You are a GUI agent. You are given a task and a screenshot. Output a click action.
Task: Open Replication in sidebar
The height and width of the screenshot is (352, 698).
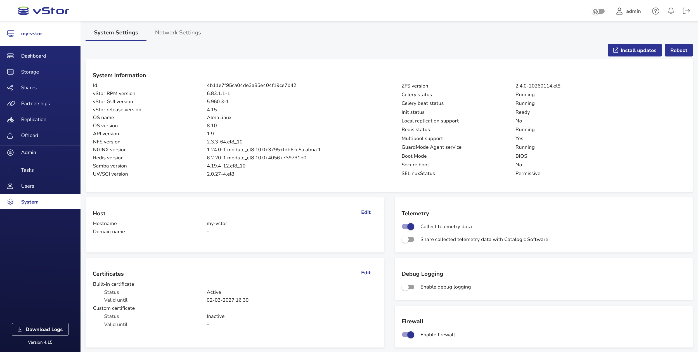34,119
